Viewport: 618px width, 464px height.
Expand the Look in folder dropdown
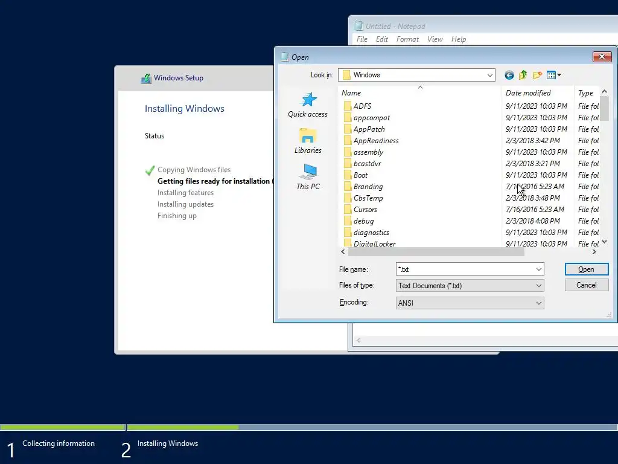click(489, 75)
